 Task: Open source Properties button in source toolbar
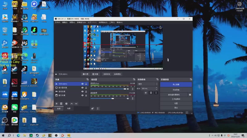pyautogui.click(x=86, y=74)
